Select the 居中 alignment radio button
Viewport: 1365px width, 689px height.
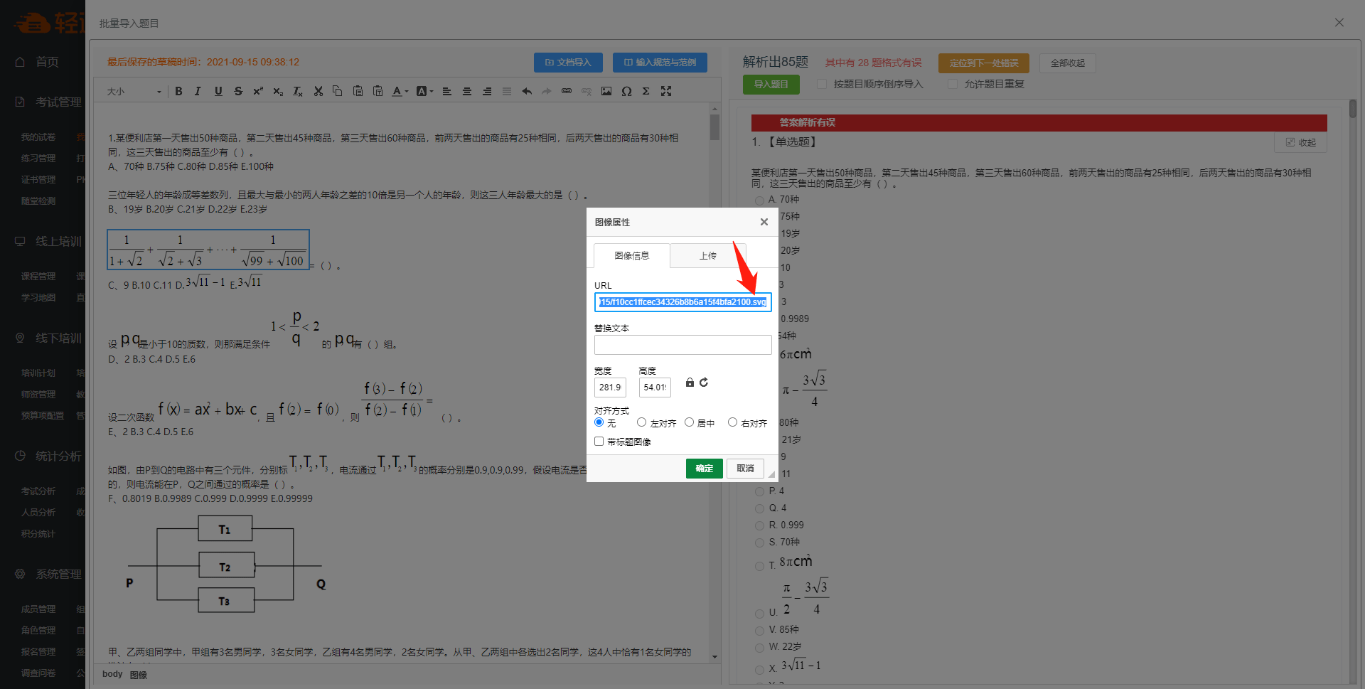coord(689,422)
